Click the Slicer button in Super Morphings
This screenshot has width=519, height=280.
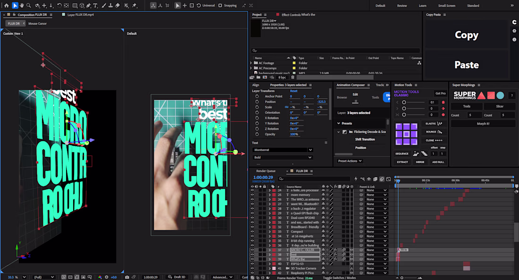tap(500, 106)
